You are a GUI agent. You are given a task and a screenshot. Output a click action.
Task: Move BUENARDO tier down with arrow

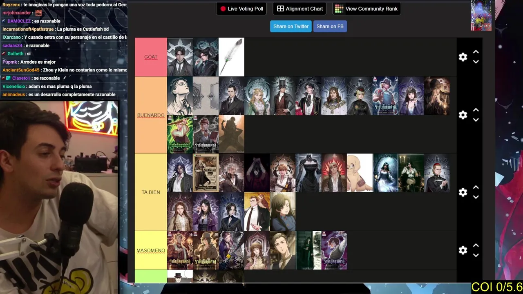(x=476, y=120)
